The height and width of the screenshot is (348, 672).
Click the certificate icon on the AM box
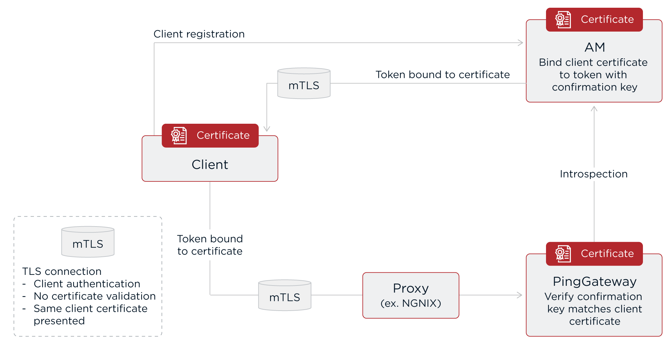563,20
